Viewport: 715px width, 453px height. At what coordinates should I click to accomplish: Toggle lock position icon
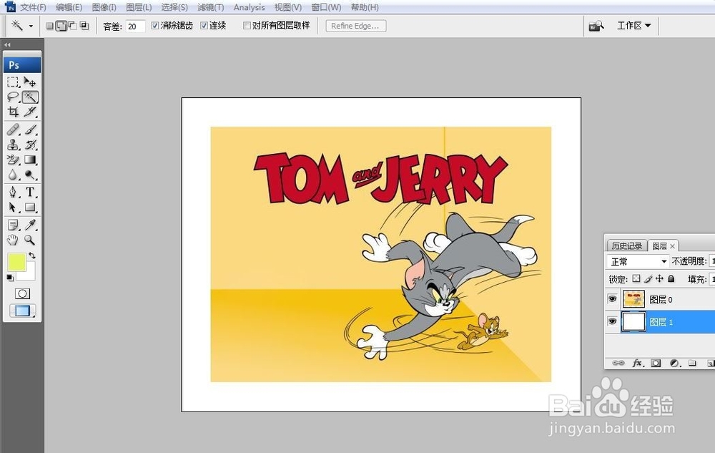[659, 278]
